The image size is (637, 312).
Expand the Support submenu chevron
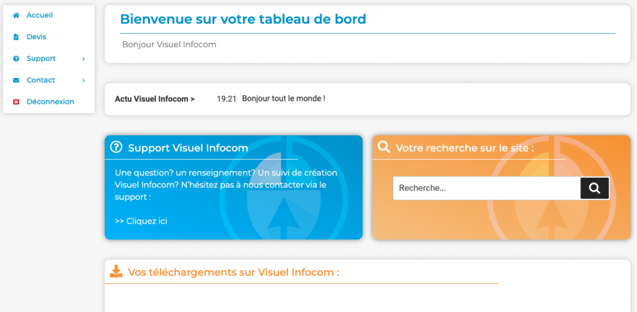pos(83,58)
